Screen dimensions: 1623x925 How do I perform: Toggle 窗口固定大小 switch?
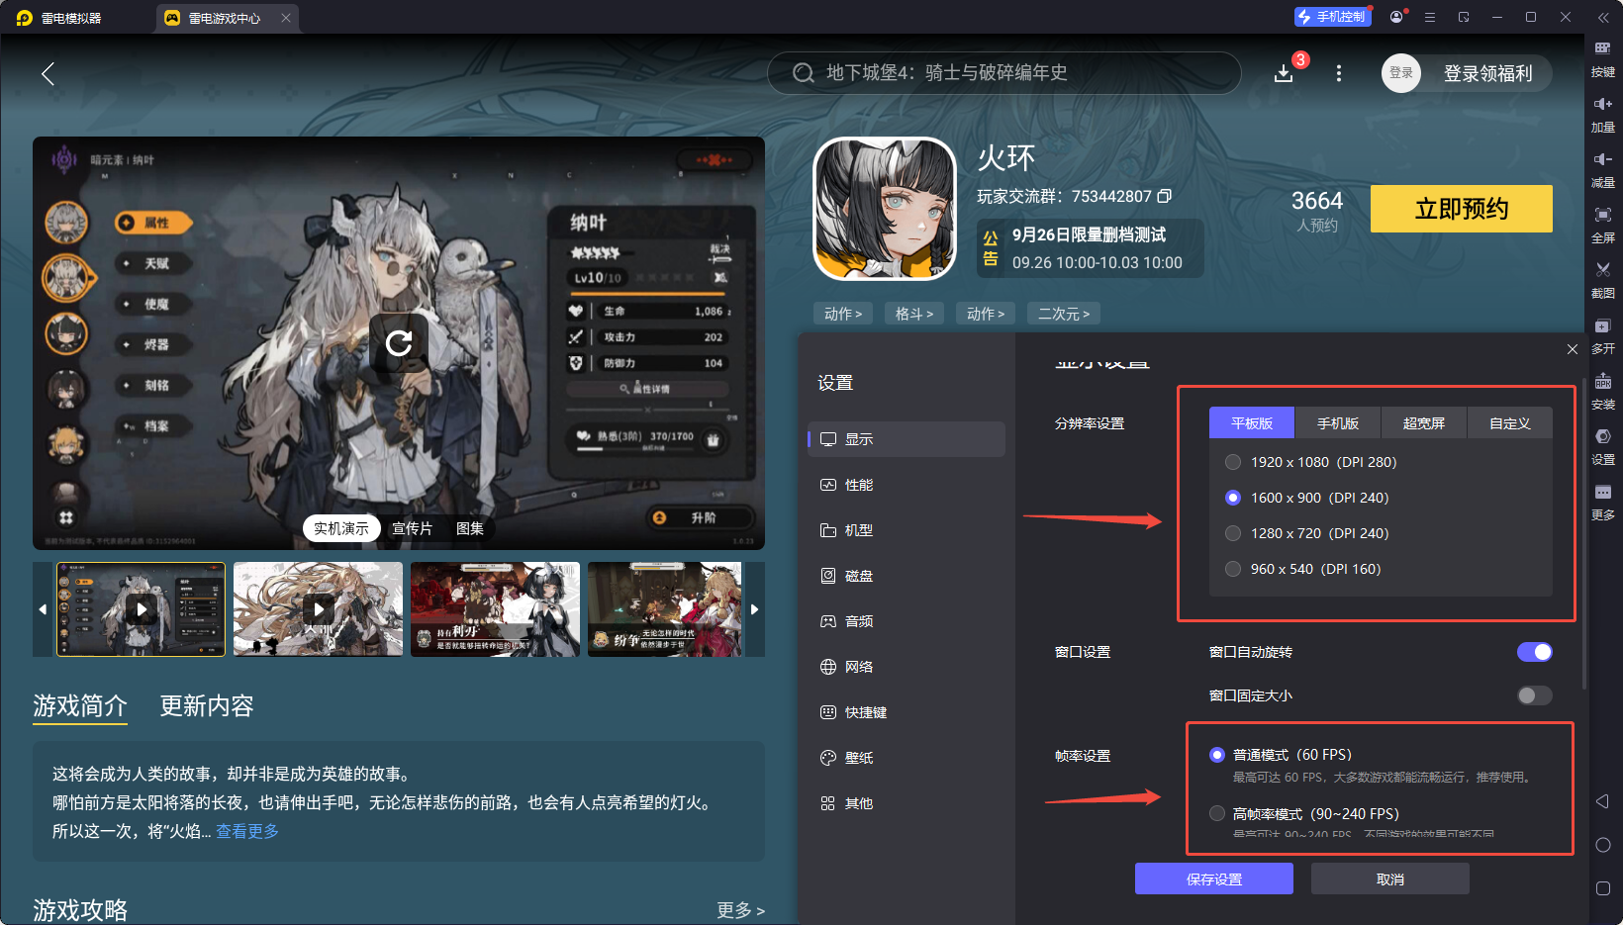pyautogui.click(x=1535, y=695)
